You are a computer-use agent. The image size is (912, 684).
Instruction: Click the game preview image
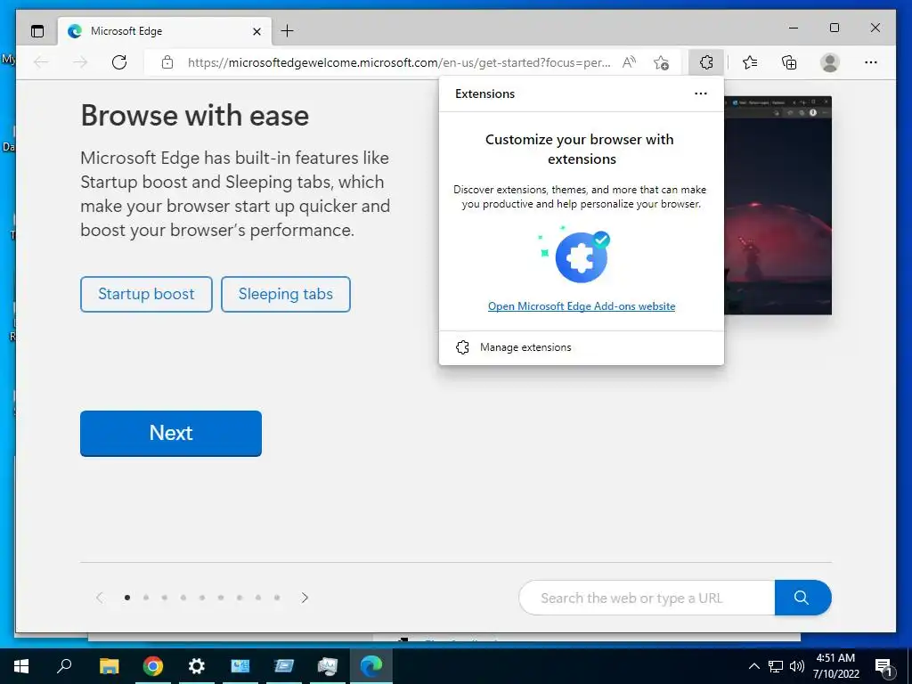click(778, 206)
